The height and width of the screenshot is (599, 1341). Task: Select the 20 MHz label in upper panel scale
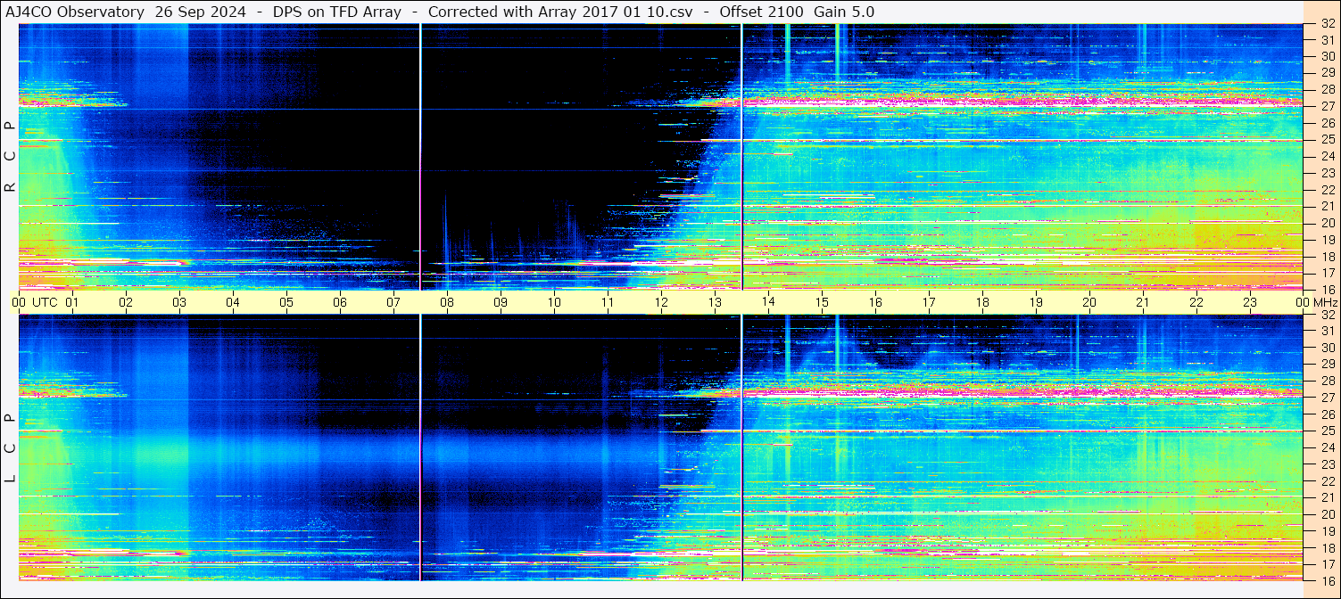pyautogui.click(x=1326, y=223)
